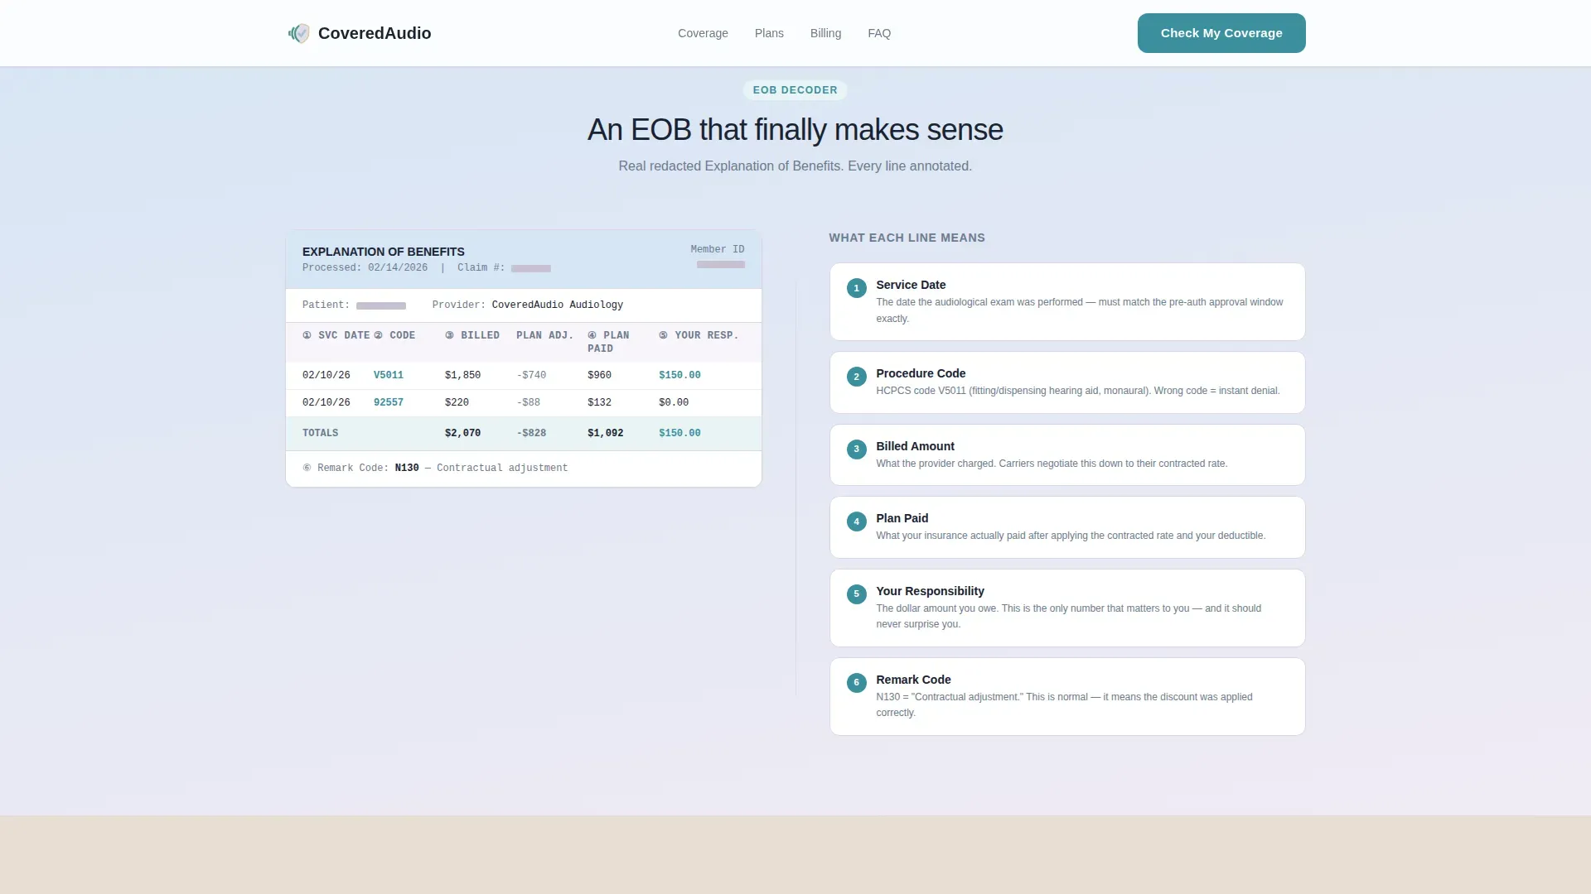Click the CODE column header
Viewport: 1591px width, 894px height.
coord(394,335)
